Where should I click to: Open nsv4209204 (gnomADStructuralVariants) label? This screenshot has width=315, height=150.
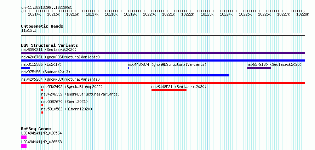point(61,79)
